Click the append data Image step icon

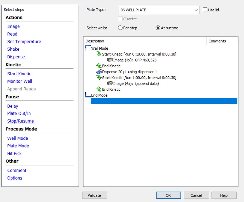[x=110, y=84]
